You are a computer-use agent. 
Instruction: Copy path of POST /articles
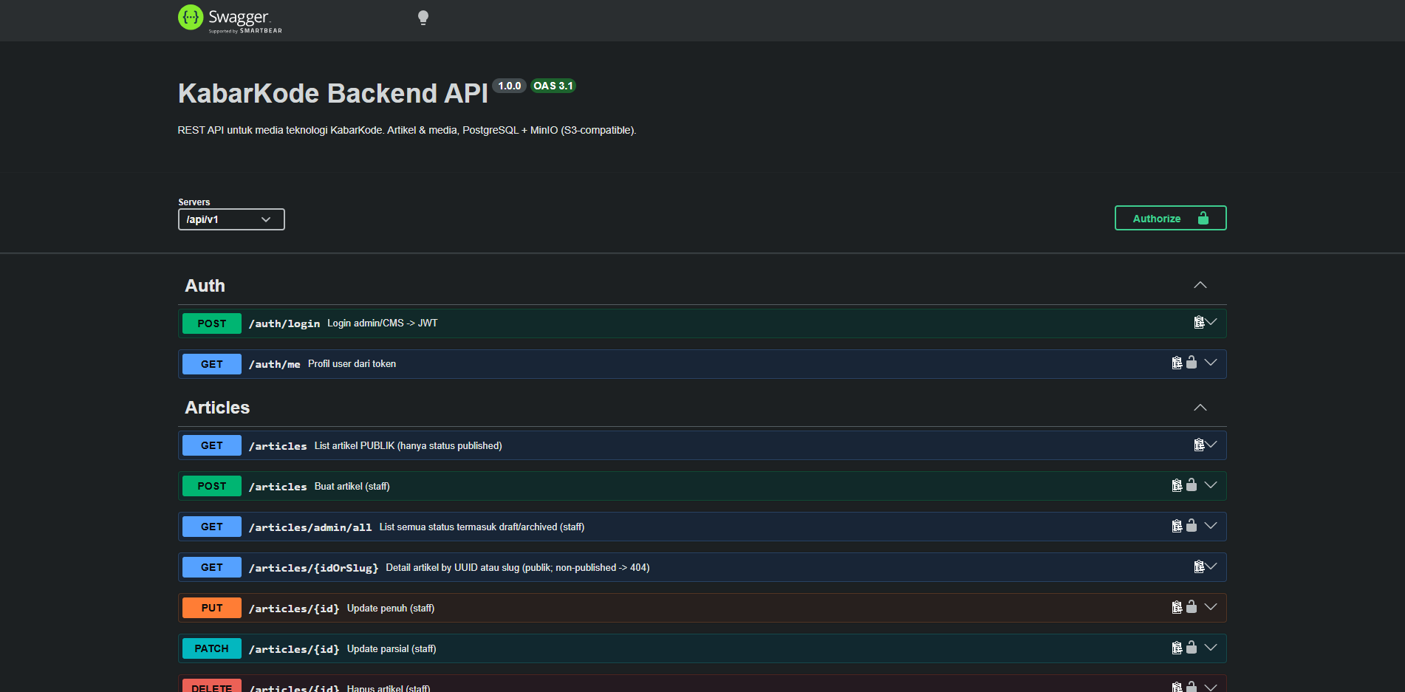click(1177, 485)
